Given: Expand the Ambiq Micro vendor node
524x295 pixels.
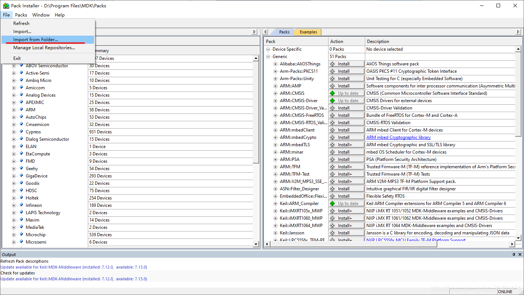Looking at the screenshot, I should [14, 80].
